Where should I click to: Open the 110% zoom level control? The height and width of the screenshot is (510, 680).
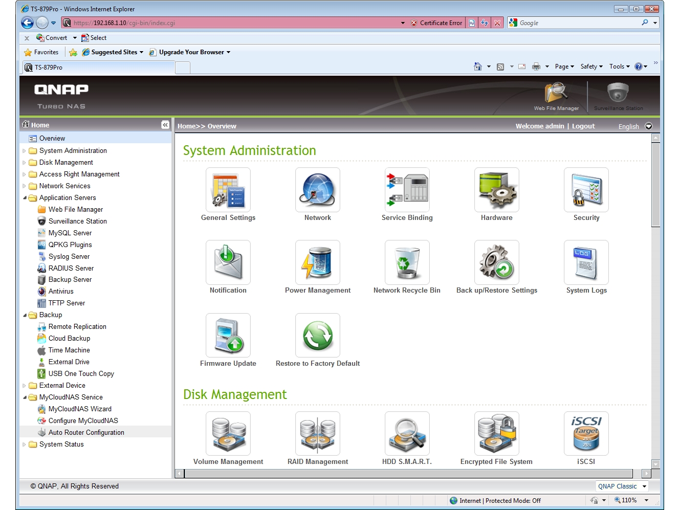point(631,500)
